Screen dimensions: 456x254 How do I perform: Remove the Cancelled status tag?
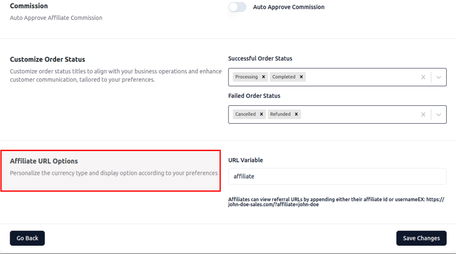(261, 114)
